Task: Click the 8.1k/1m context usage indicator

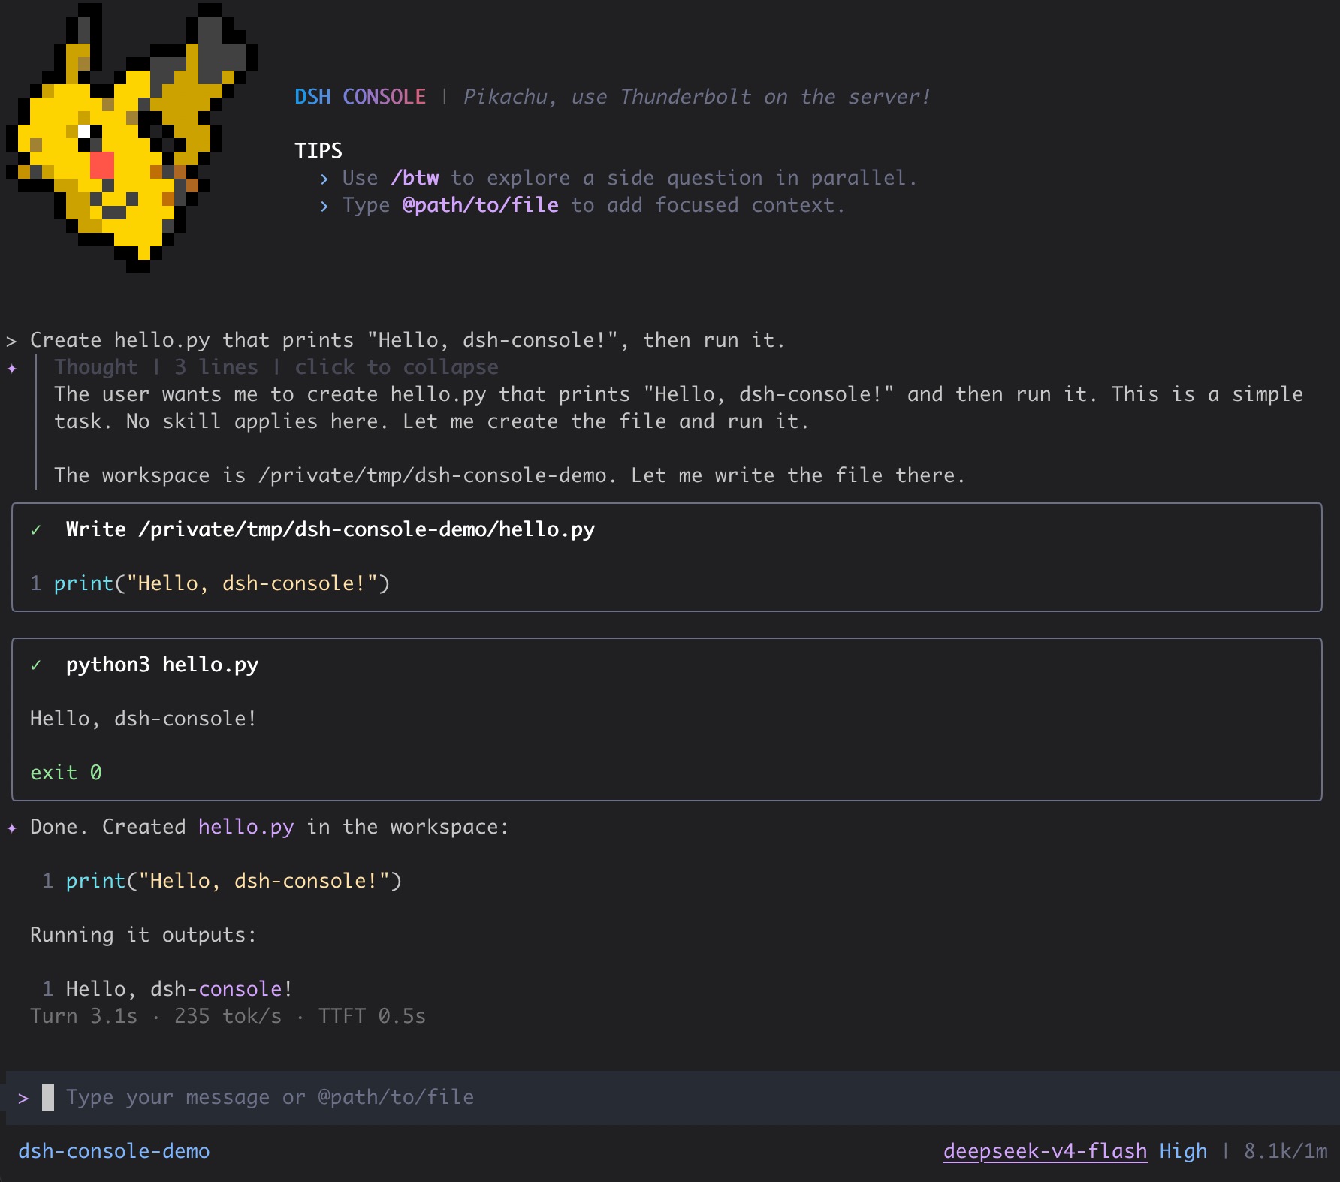Action: tap(1285, 1151)
